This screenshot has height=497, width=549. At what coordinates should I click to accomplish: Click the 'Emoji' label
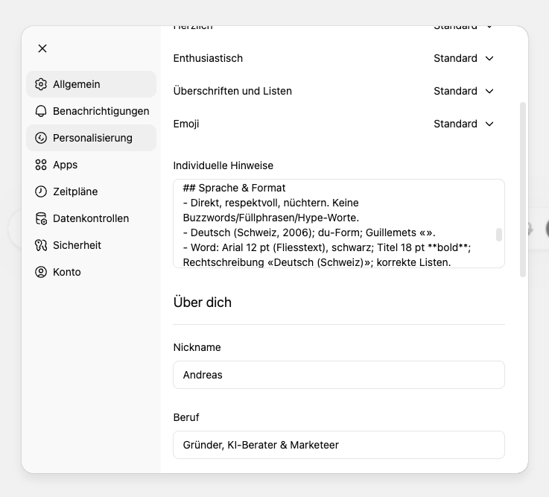186,124
